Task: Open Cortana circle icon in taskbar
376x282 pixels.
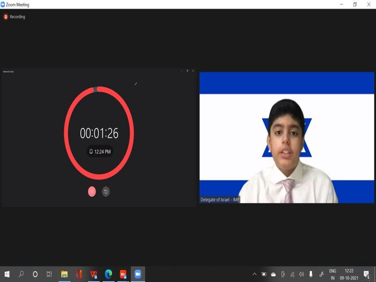Action: 35,274
